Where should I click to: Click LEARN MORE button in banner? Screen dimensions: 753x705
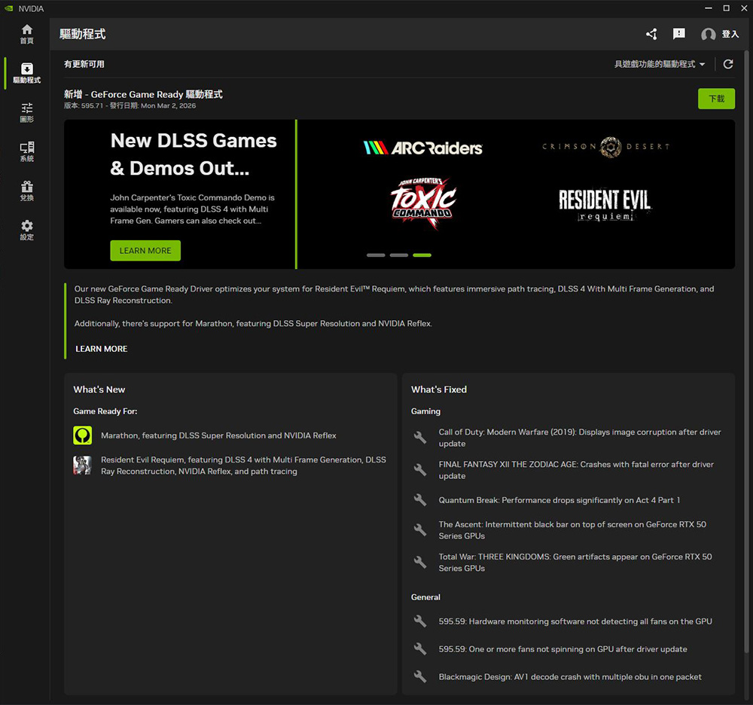point(145,251)
